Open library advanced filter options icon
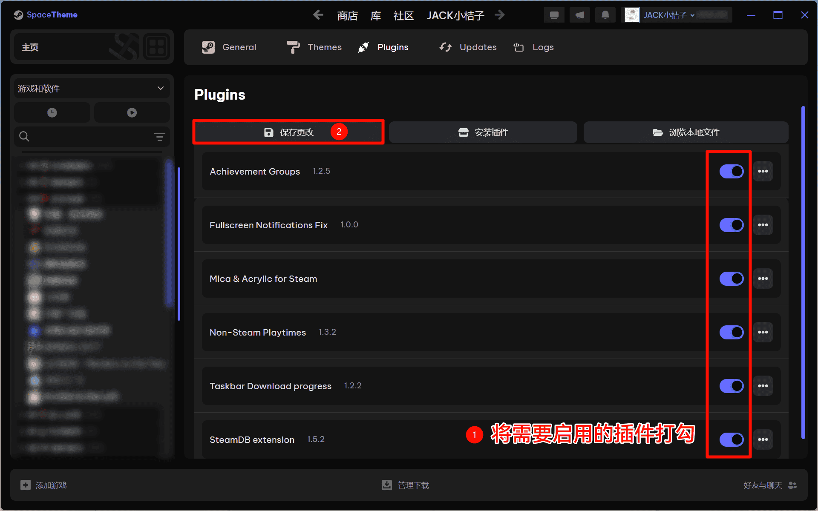 click(x=159, y=137)
